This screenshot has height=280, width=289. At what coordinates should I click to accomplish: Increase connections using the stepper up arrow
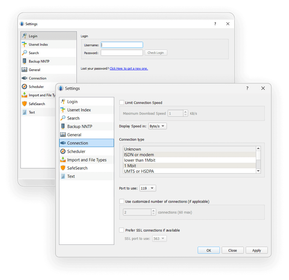click(153, 210)
